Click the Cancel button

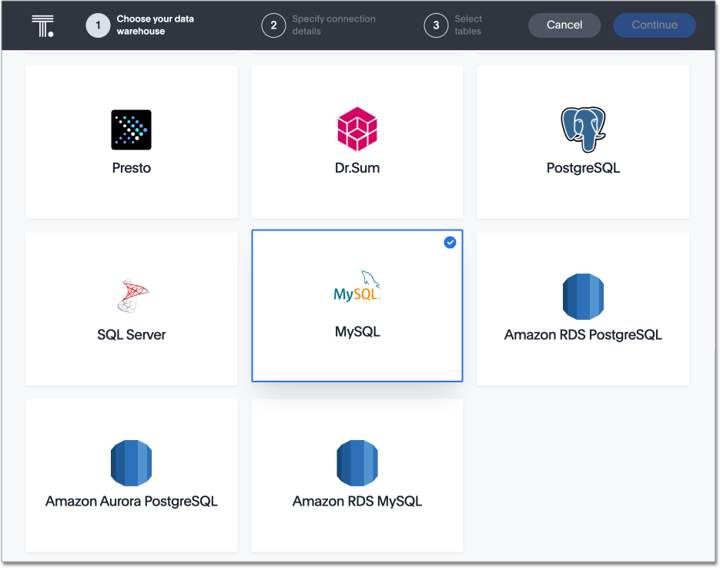click(x=564, y=25)
